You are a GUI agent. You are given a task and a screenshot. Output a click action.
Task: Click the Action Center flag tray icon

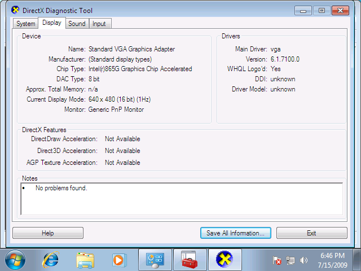(278, 260)
